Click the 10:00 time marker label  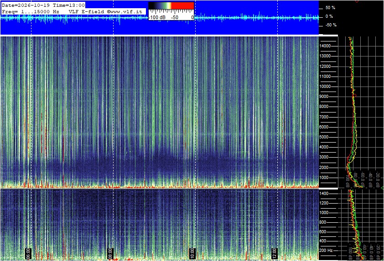pyautogui.click(x=192, y=253)
